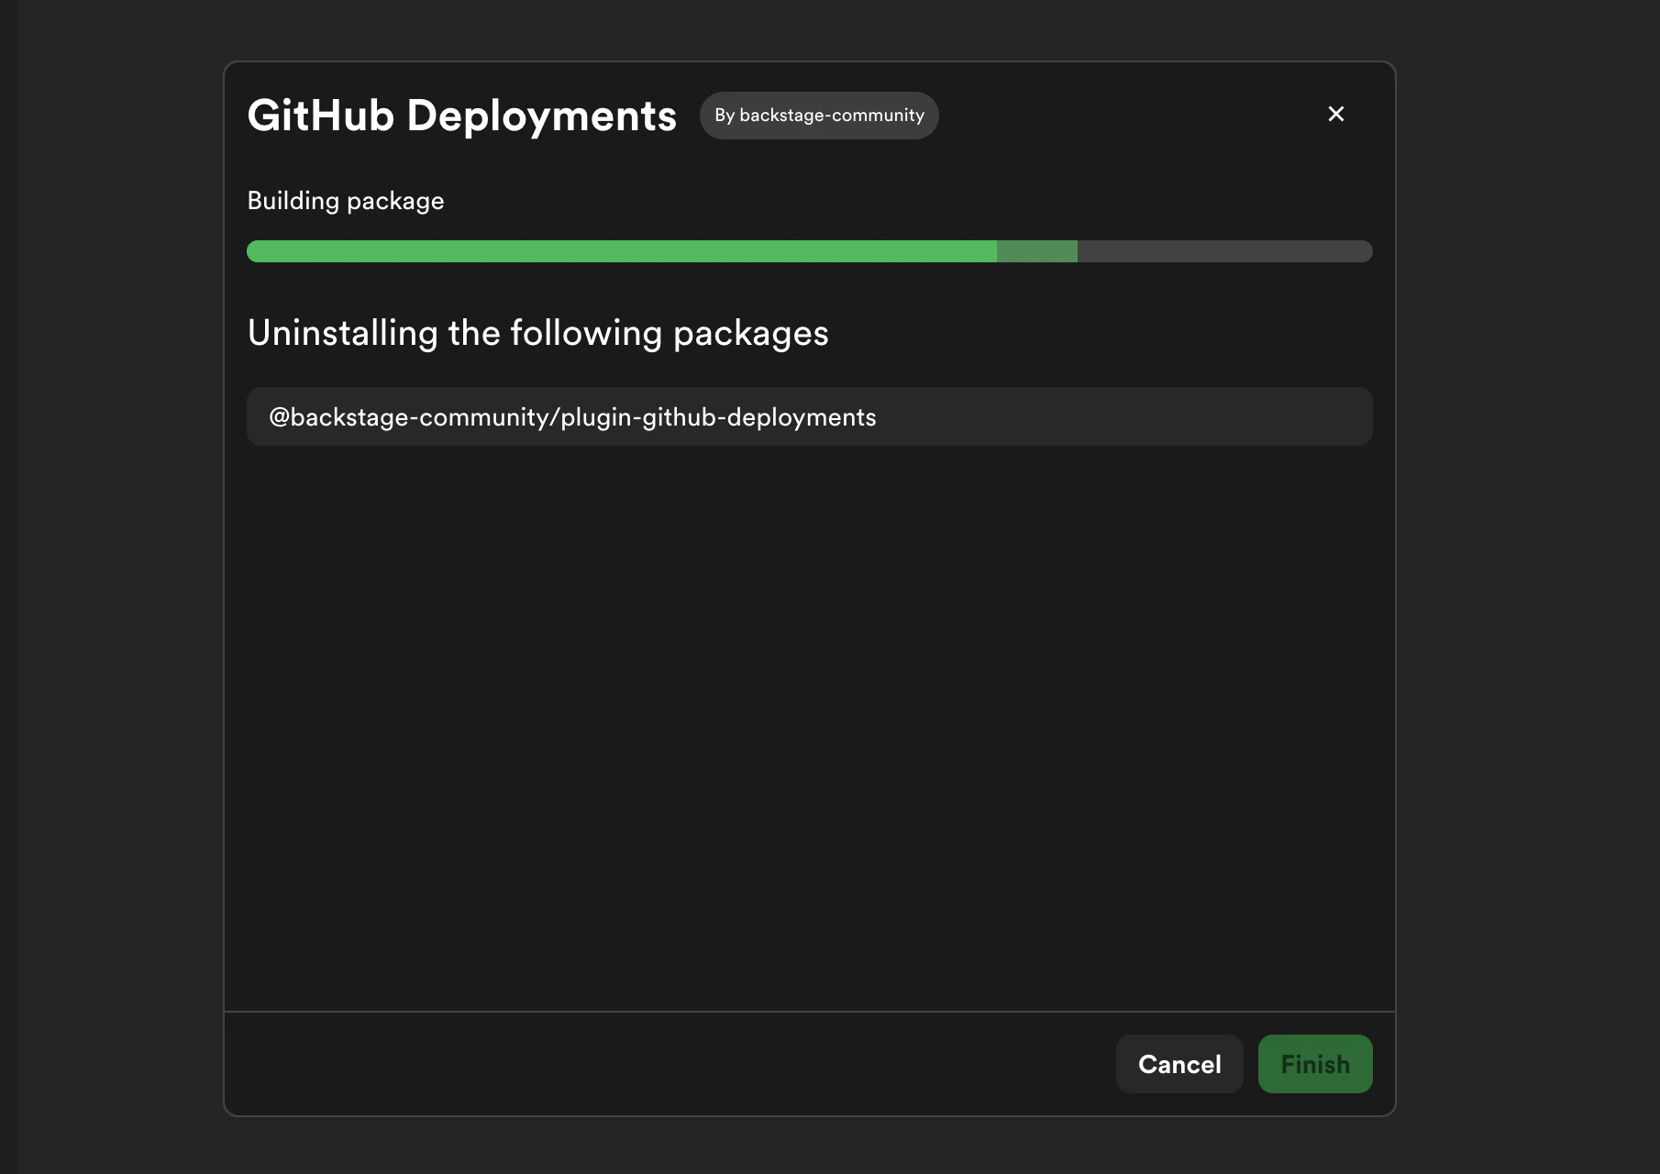
Task: Select the @backstage-community/plugin-github-deployments package row
Action: tap(810, 416)
